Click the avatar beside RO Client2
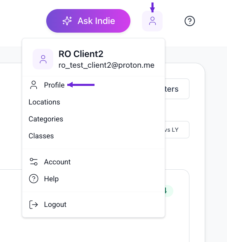This screenshot has width=227, height=242. pos(43,59)
